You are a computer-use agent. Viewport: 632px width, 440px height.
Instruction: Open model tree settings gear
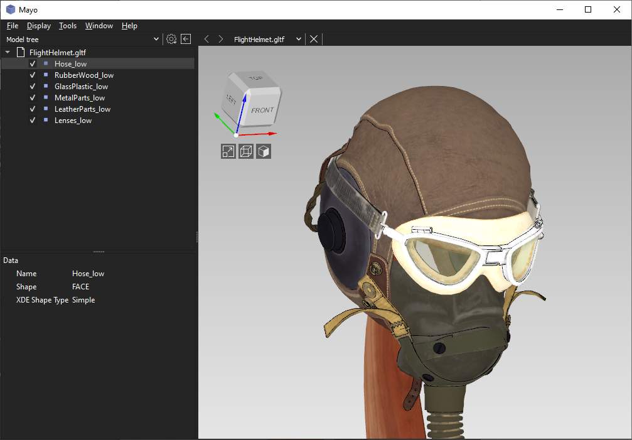coord(171,39)
